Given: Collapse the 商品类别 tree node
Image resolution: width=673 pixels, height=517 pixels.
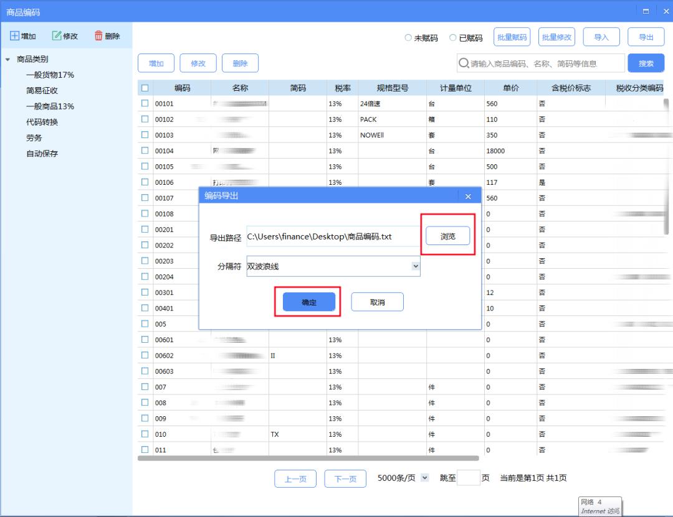Looking at the screenshot, I should point(8,60).
